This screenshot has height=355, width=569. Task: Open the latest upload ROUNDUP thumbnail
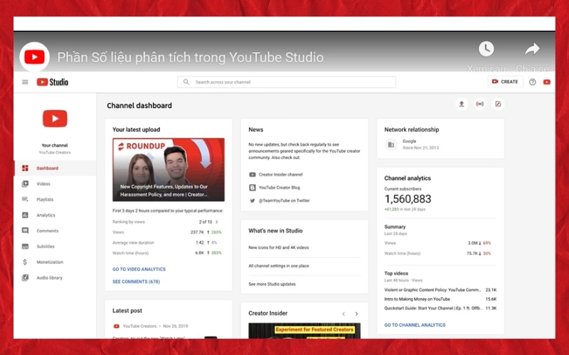pyautogui.click(x=169, y=170)
